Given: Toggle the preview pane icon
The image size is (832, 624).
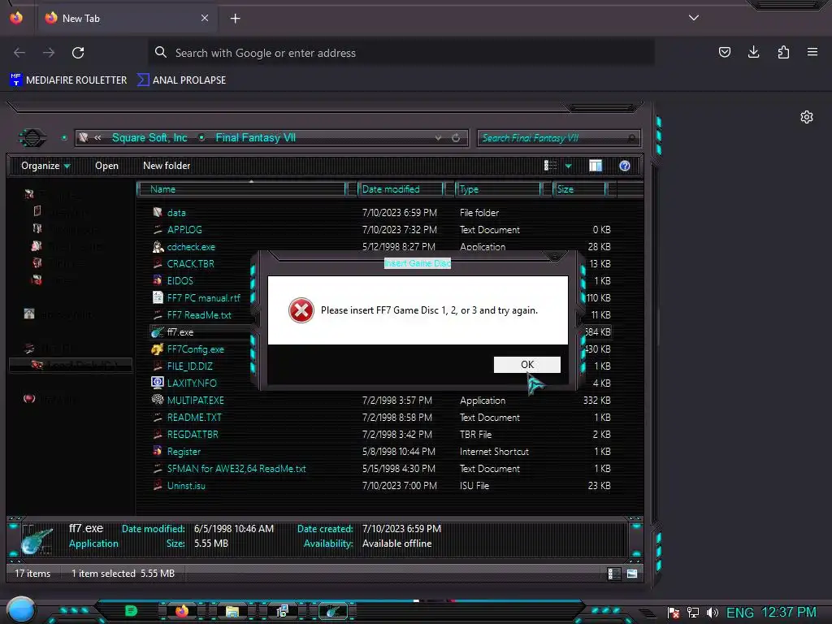Looking at the screenshot, I should click(x=596, y=166).
